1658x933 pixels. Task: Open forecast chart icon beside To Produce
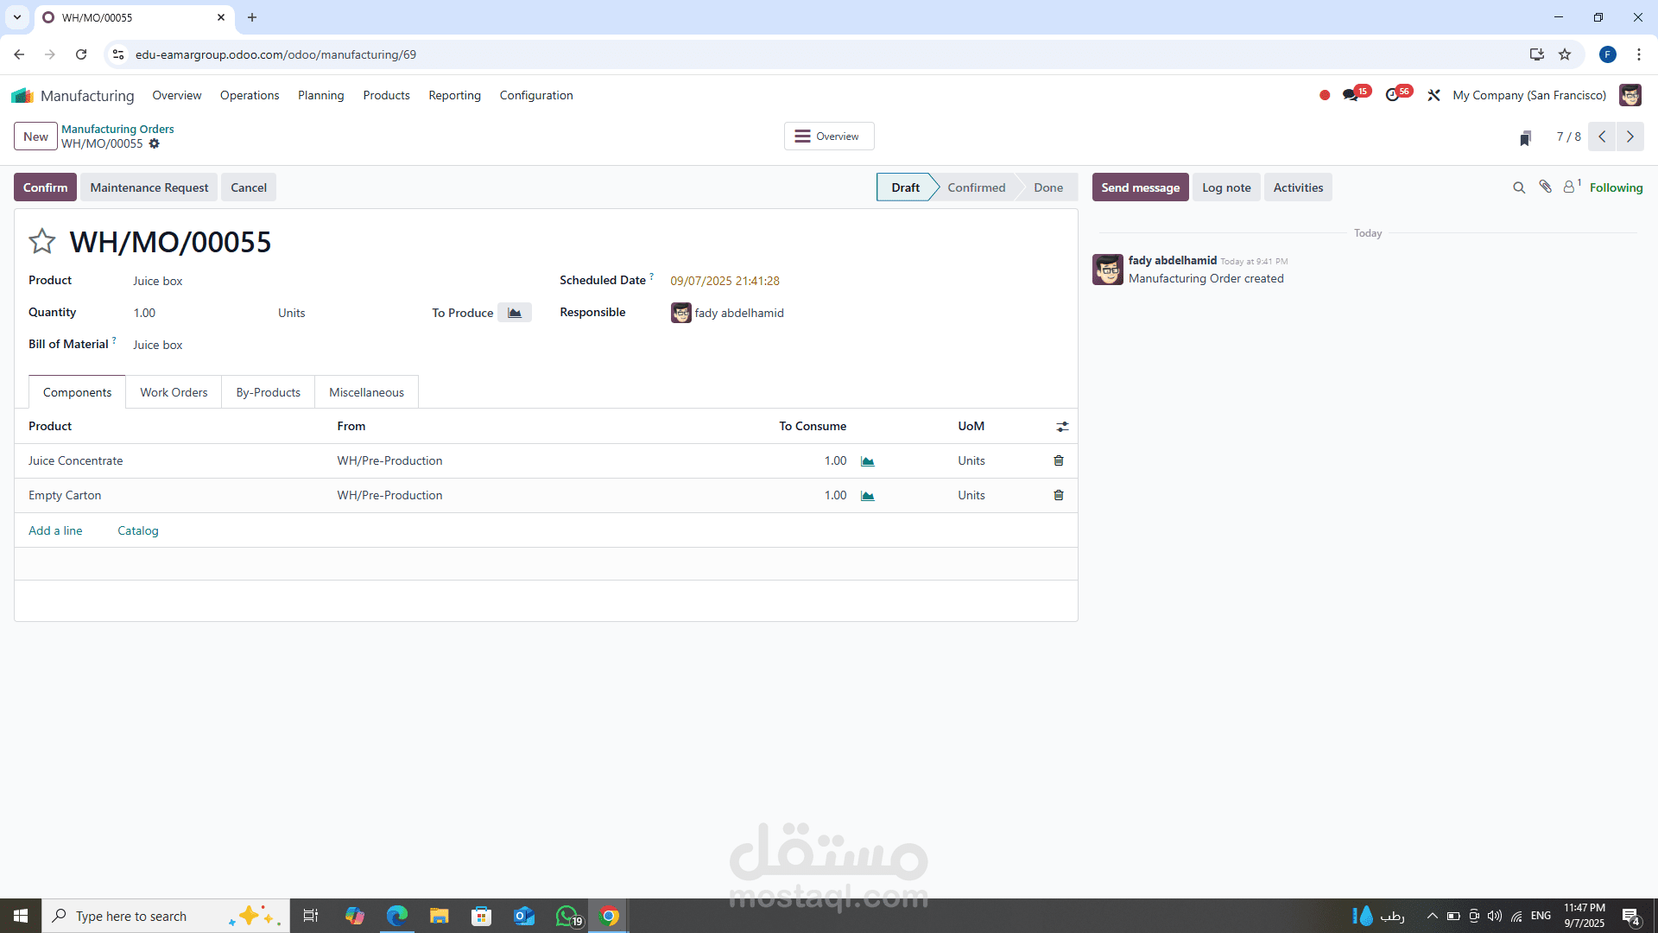pyautogui.click(x=515, y=313)
